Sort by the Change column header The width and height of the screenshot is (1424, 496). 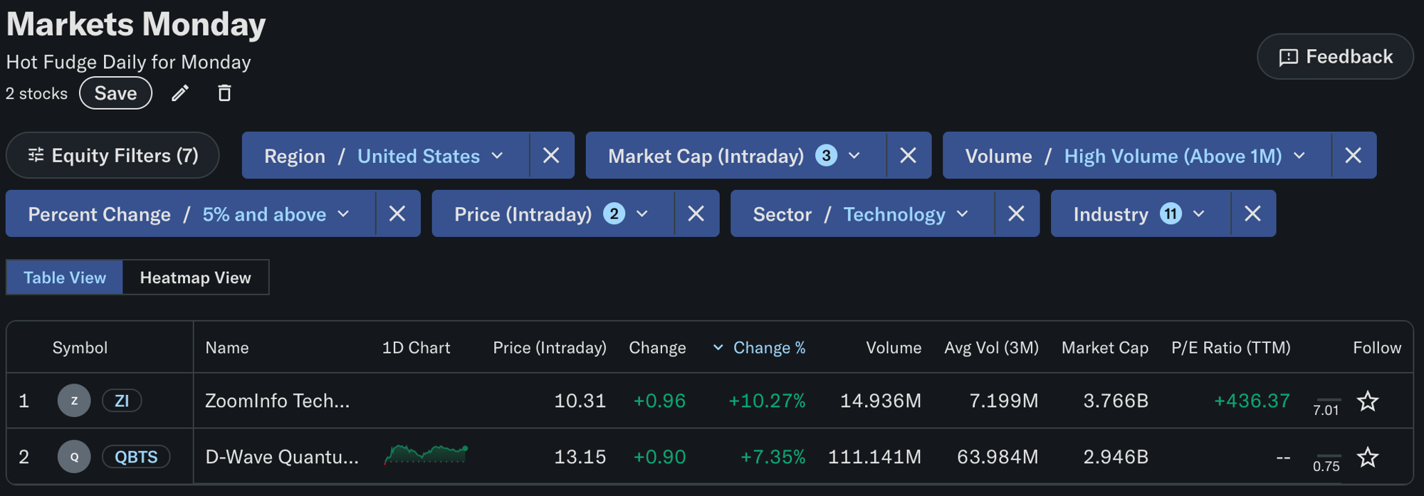click(x=657, y=348)
